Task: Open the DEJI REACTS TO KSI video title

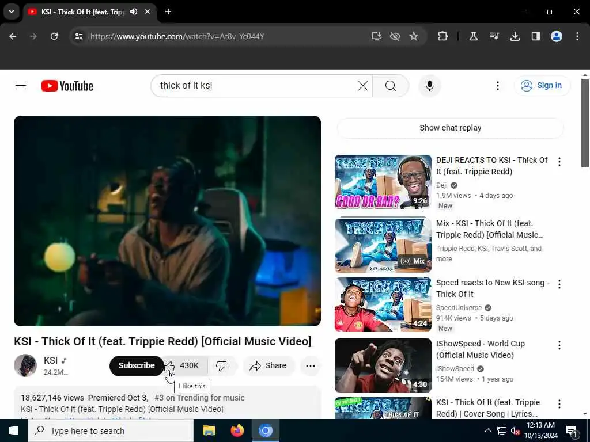Action: coord(492,166)
